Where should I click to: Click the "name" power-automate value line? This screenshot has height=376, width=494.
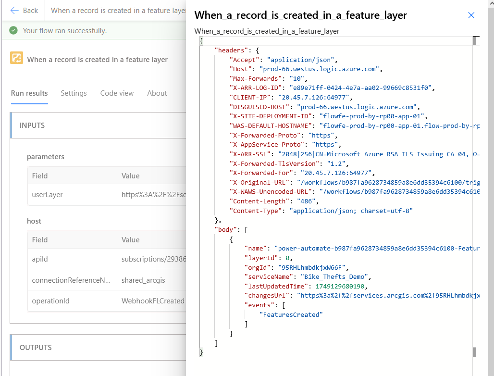click(x=362, y=249)
